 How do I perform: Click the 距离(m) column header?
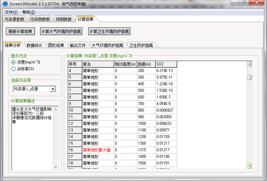(146, 64)
